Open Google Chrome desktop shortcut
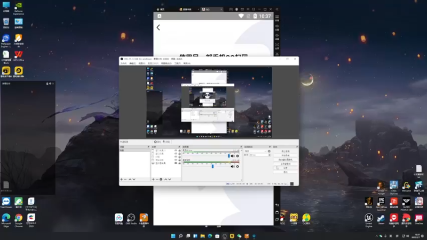Viewport: 427px width, 240px height. (x=19, y=220)
